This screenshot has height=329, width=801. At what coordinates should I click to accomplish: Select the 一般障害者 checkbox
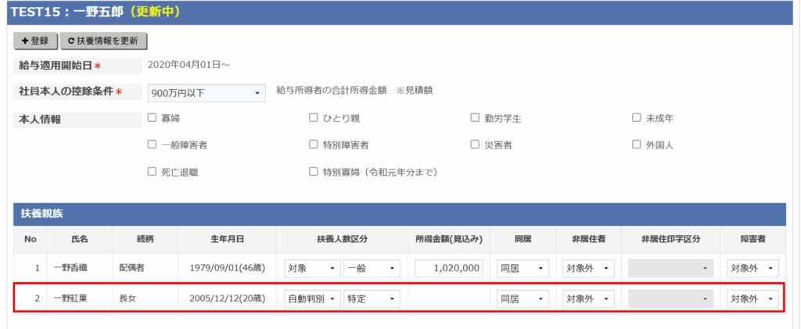tap(153, 145)
